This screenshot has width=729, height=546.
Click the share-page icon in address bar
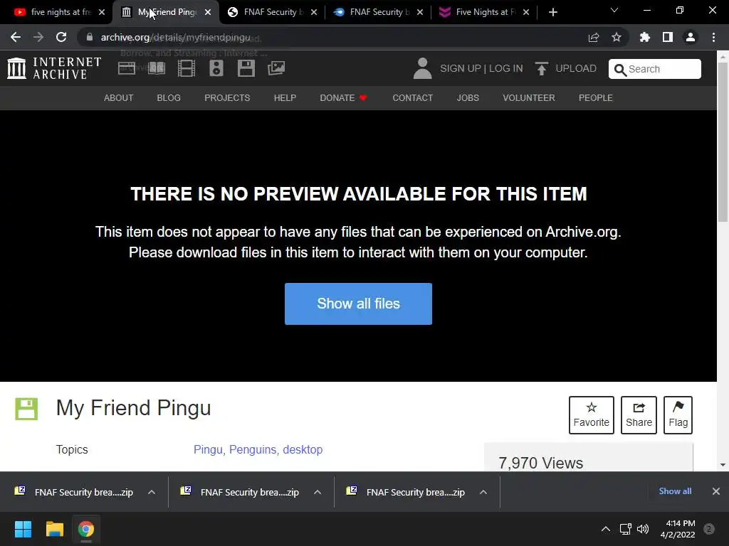tap(594, 38)
